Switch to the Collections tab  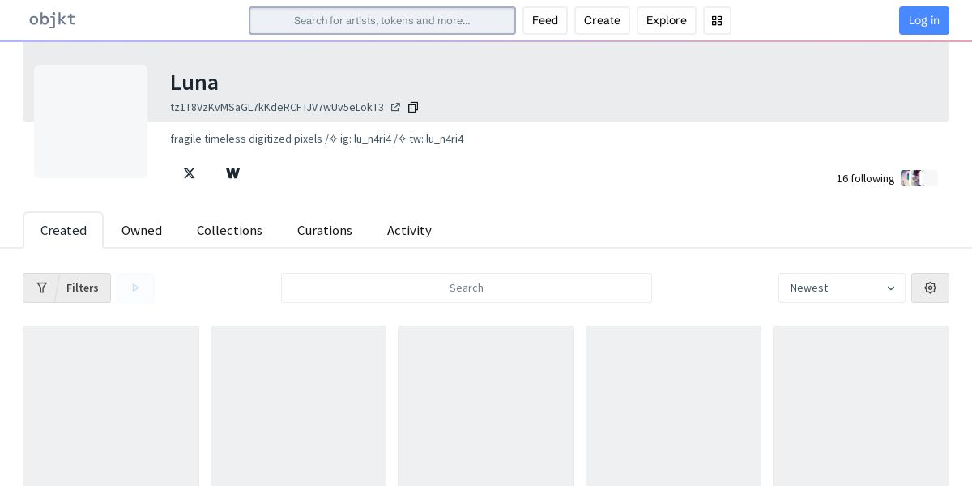click(229, 231)
